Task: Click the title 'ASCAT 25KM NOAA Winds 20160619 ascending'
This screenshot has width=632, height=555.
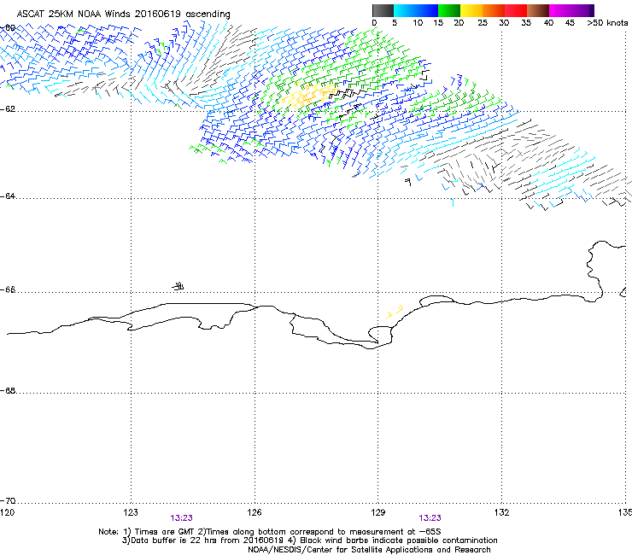Action: [123, 15]
